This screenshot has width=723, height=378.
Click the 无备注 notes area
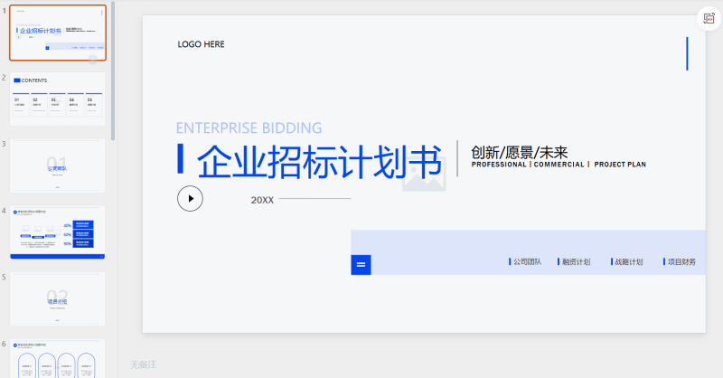click(143, 364)
